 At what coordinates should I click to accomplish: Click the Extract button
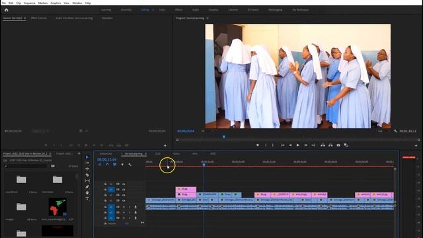point(330,145)
